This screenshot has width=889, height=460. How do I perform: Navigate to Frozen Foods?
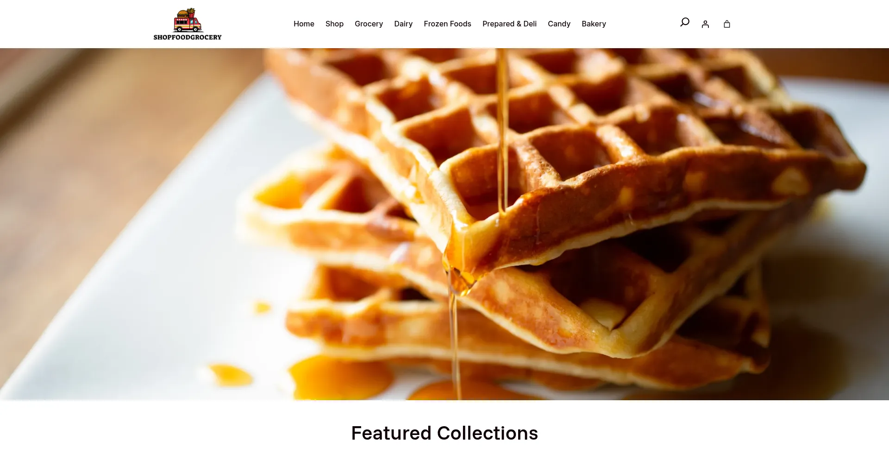click(x=447, y=24)
